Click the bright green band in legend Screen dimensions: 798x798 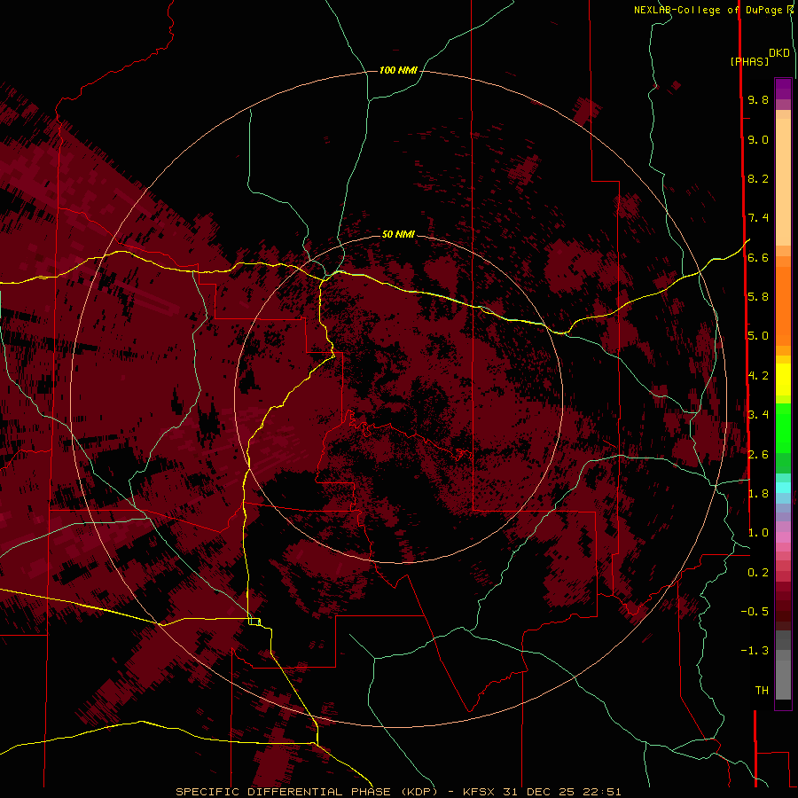783,427
